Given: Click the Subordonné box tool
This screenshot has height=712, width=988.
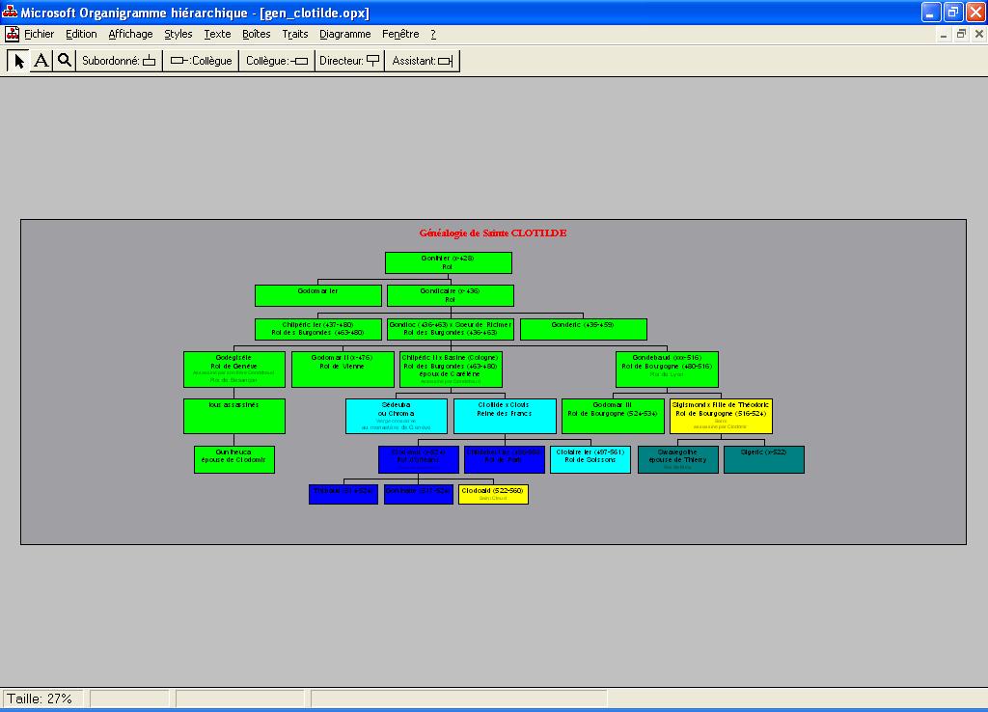Looking at the screenshot, I should [x=119, y=61].
